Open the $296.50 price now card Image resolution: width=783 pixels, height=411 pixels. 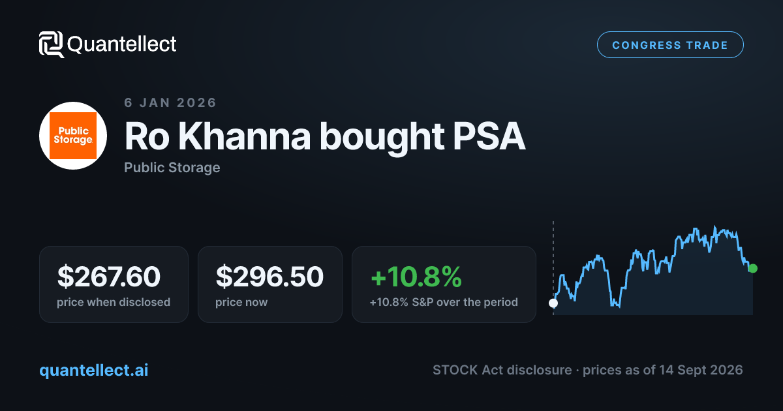pyautogui.click(x=269, y=284)
